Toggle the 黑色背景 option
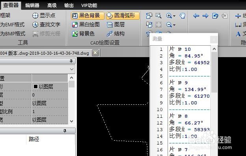This screenshot has width=246, height=156. click(88, 16)
